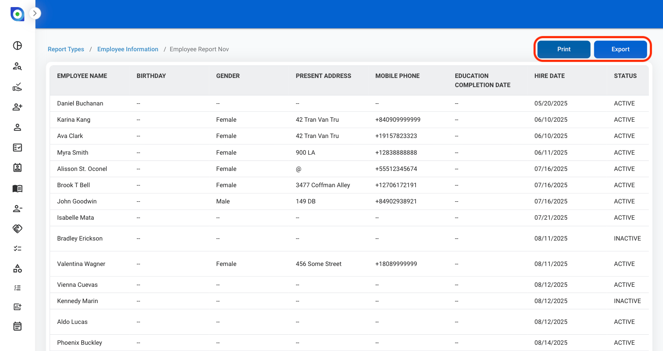Image resolution: width=663 pixels, height=351 pixels.
Task: Click the STATUS column header
Action: coord(625,76)
